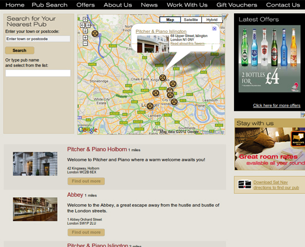305x247 pixels.
Task: Open the Abbey pub interior thumbnail
Action: (x=35, y=209)
